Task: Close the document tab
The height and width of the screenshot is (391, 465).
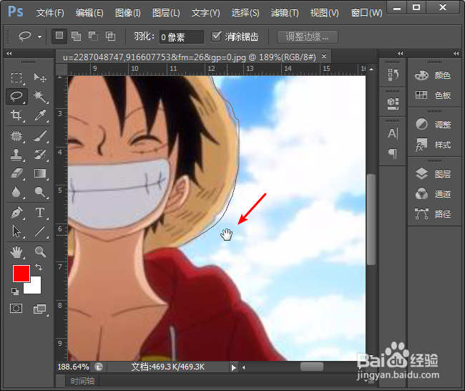Action: pos(324,56)
